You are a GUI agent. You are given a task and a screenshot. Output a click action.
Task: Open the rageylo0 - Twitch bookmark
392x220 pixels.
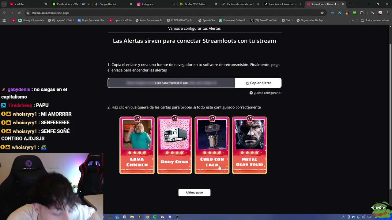coord(61,20)
